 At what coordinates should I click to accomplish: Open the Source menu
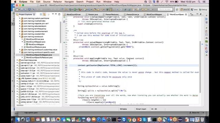47,2
